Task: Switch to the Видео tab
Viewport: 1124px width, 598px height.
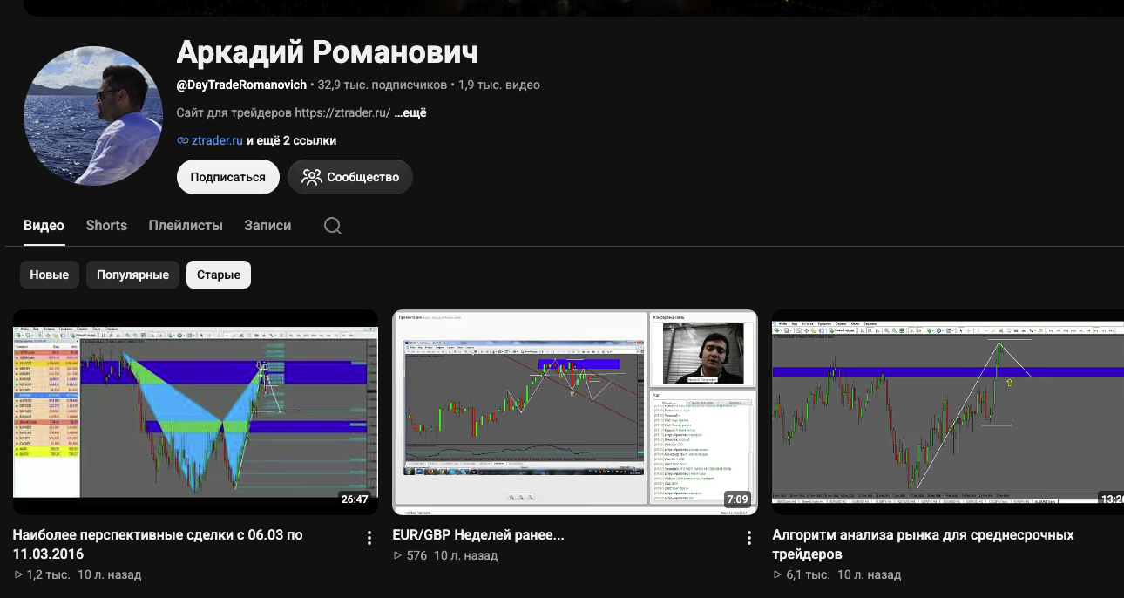Action: pos(44,225)
